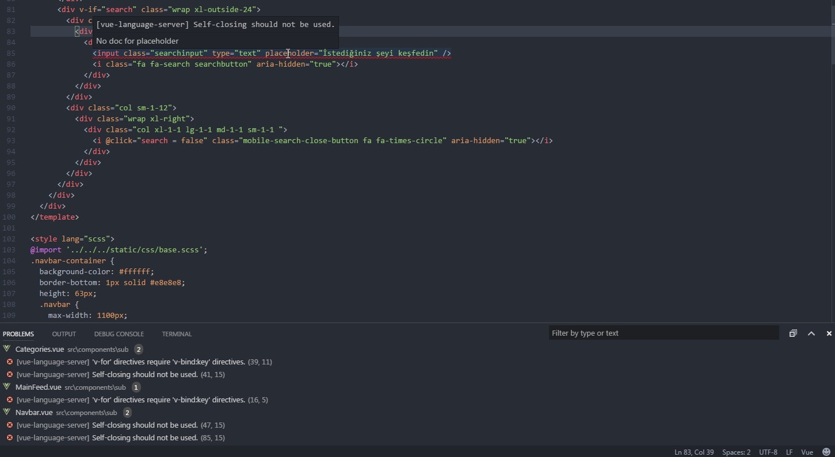The width and height of the screenshot is (835, 457).
Task: Click line number 91 in the gutter
Action: [10, 118]
